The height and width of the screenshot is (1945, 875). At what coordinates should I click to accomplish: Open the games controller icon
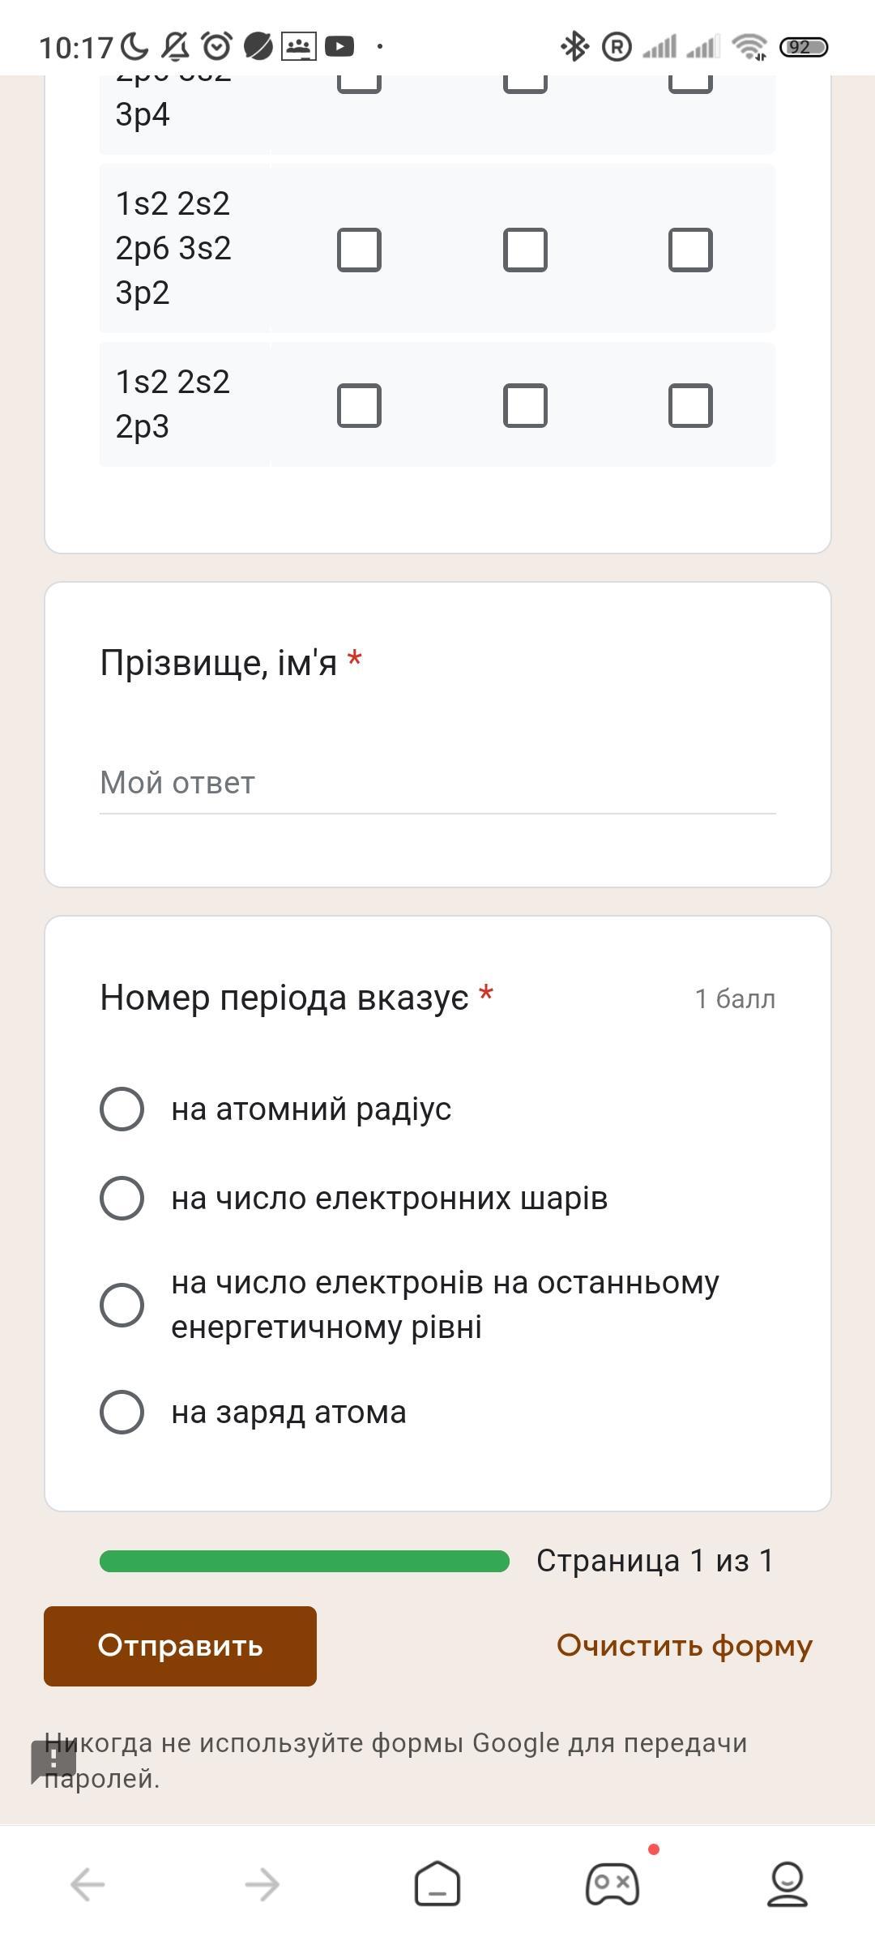coord(612,1883)
